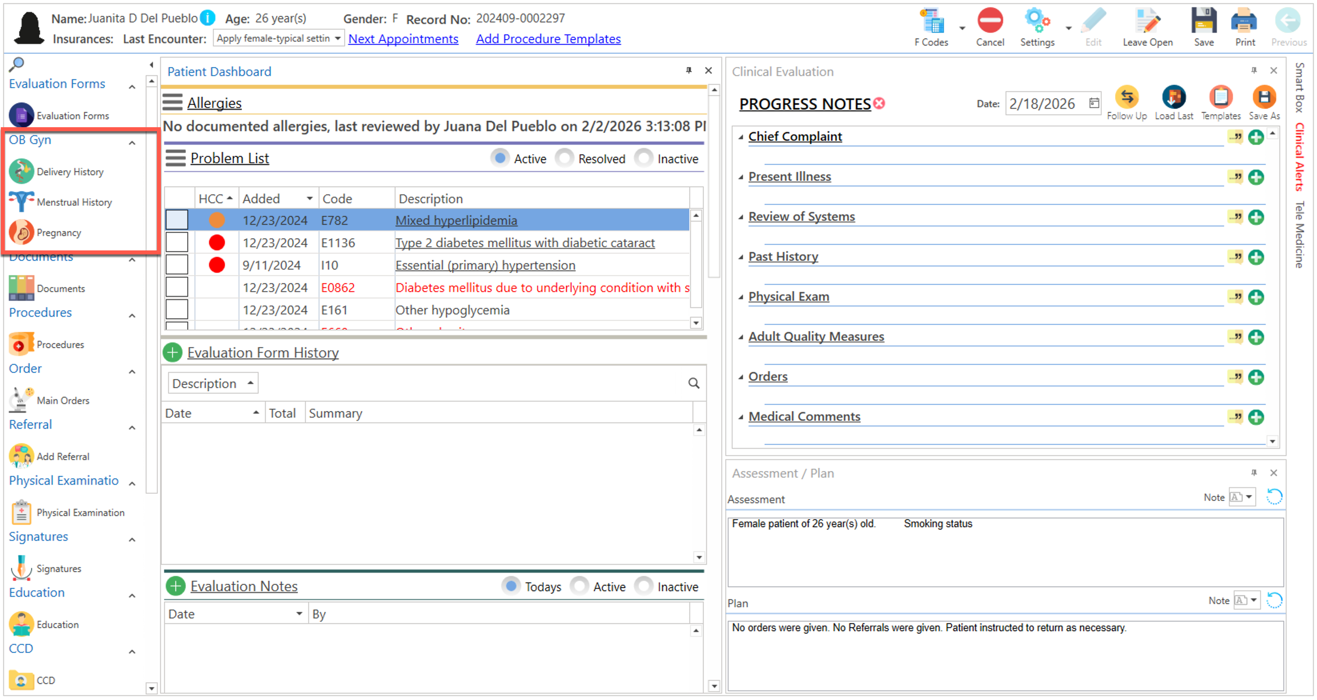The width and height of the screenshot is (1317, 700).
Task: Select Inactive radio in Evaluation Notes
Action: point(644,586)
